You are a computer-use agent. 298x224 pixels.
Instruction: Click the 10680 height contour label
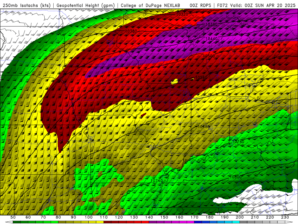(204, 127)
